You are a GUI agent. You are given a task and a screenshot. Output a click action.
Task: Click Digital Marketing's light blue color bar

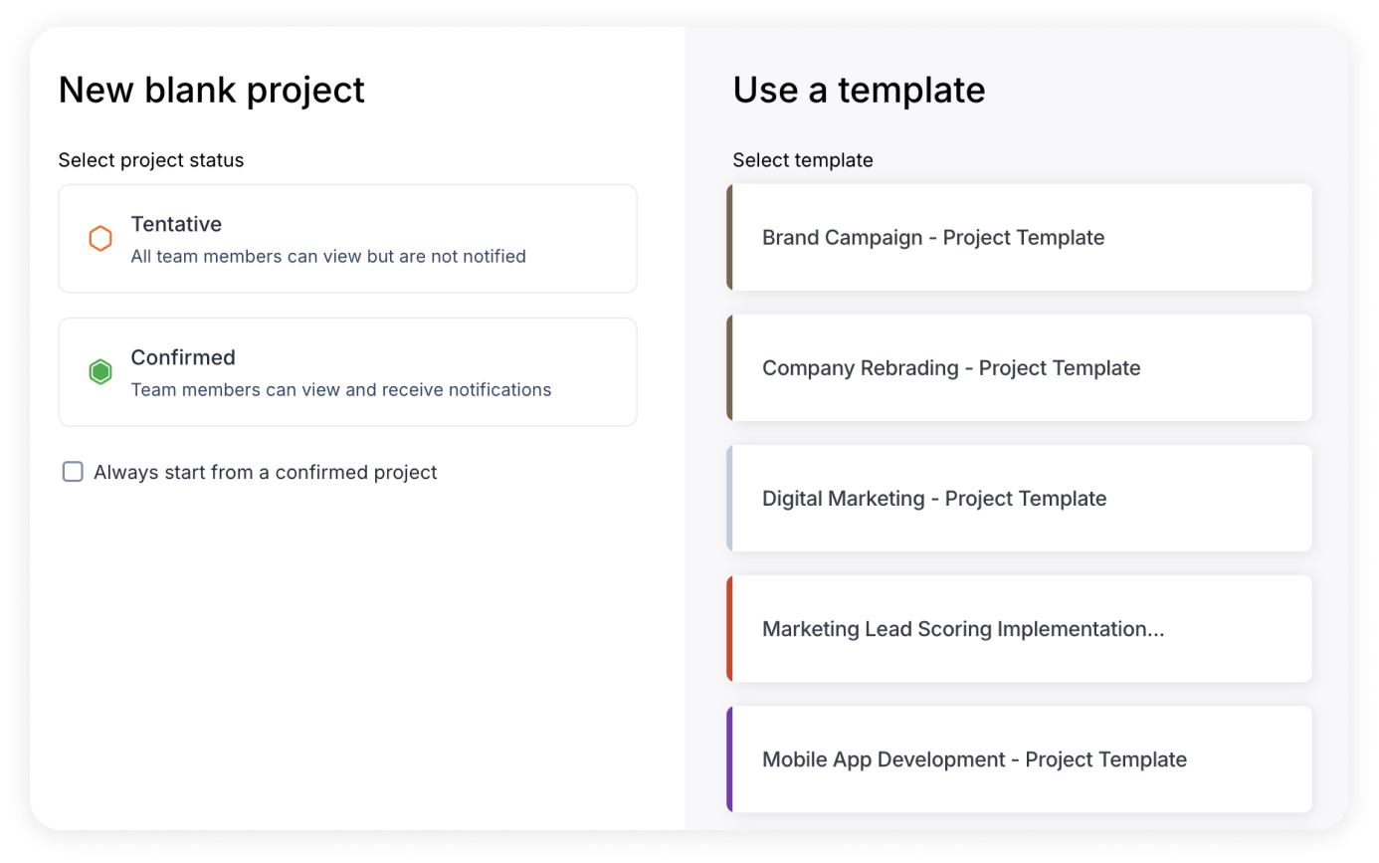click(x=729, y=499)
